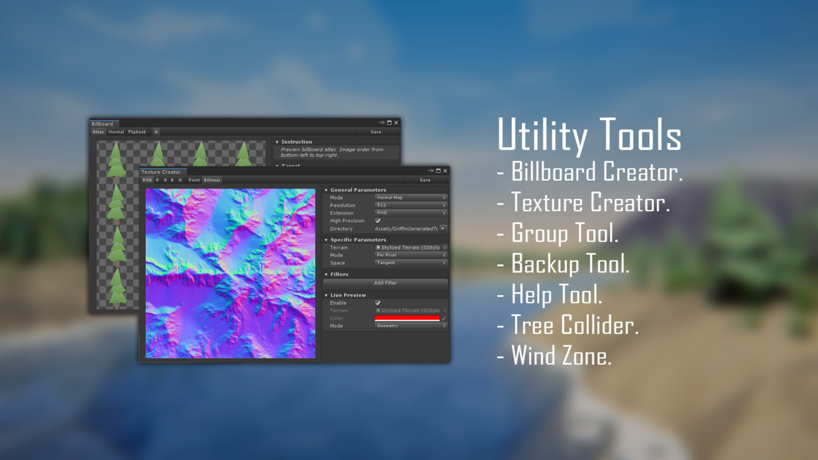Click the '- Help Tool.' list line
The image size is (818, 460).
coord(549,295)
